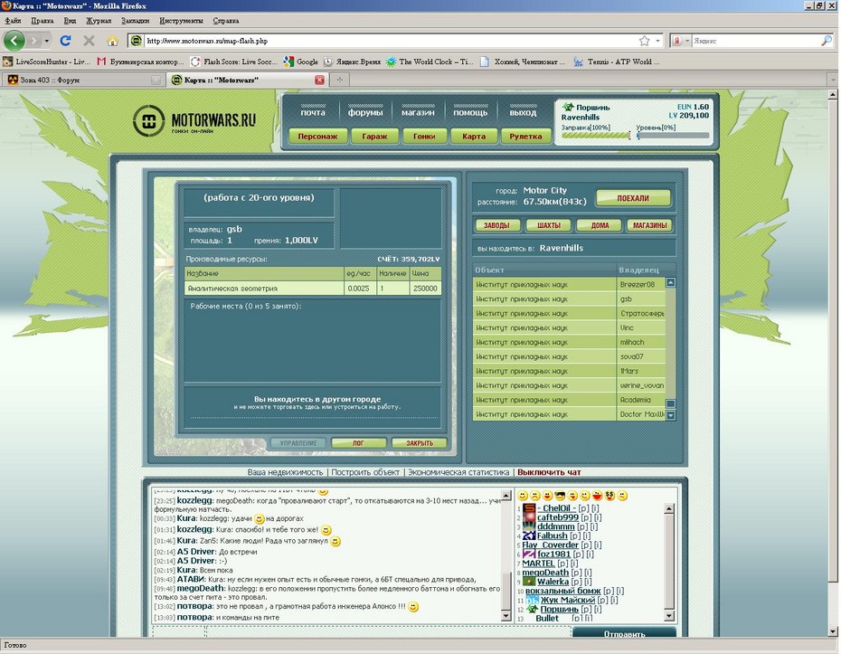Open the ЛОГ button in the object panel

pos(358,443)
